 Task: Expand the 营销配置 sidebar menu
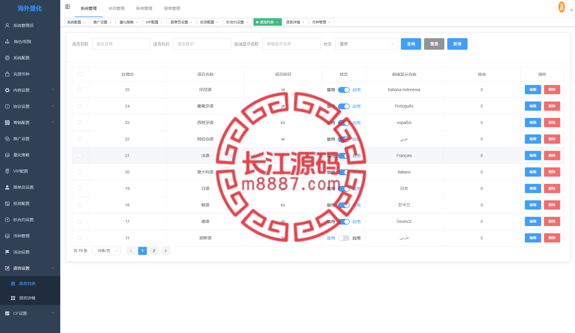click(x=53, y=122)
